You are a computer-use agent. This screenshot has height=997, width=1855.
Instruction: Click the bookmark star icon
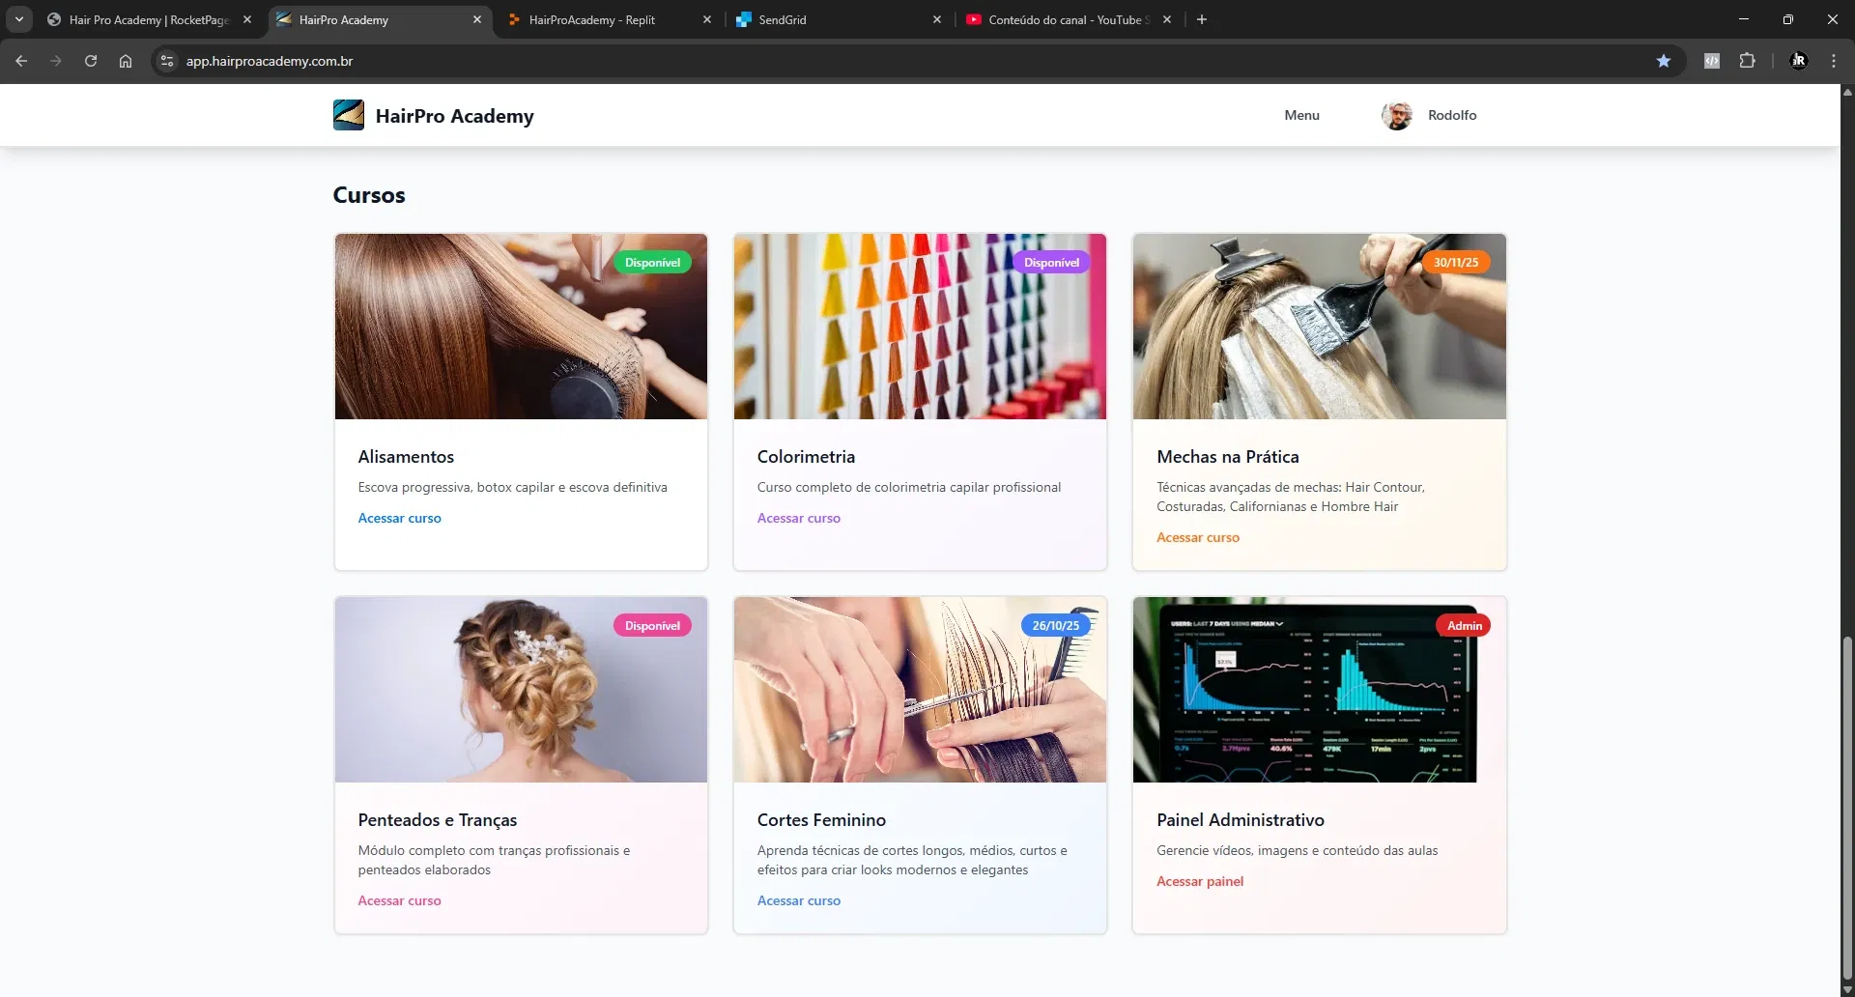[1663, 61]
